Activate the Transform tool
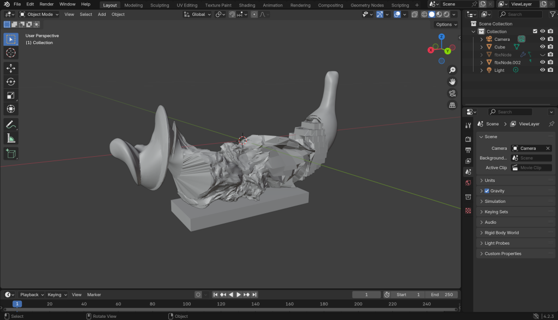The image size is (558, 320). click(11, 109)
